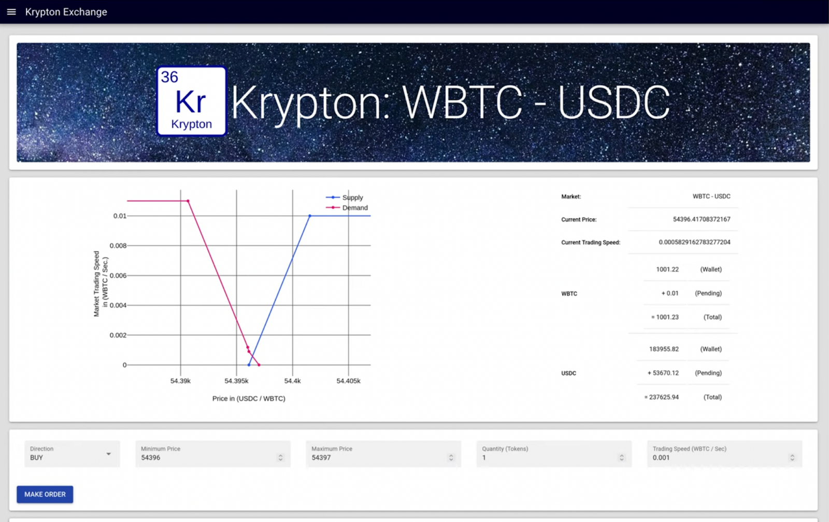Click the WBTC row label
The height and width of the screenshot is (522, 829).
click(x=569, y=294)
